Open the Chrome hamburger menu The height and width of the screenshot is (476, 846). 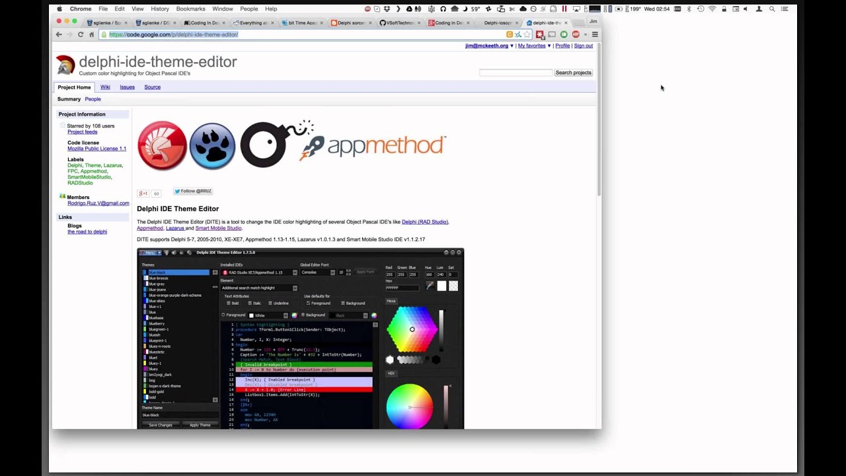(595, 34)
